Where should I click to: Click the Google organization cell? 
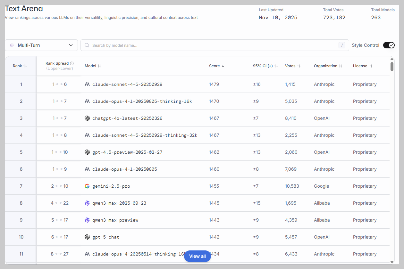(321, 186)
